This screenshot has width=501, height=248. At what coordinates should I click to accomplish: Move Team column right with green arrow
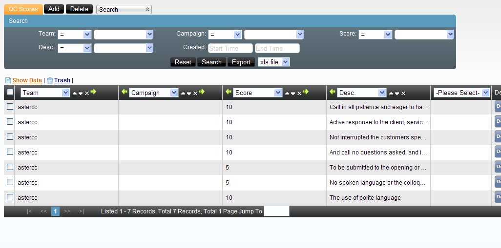93,92
